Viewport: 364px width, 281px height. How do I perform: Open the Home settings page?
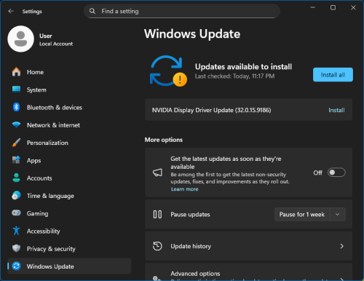tap(69, 72)
